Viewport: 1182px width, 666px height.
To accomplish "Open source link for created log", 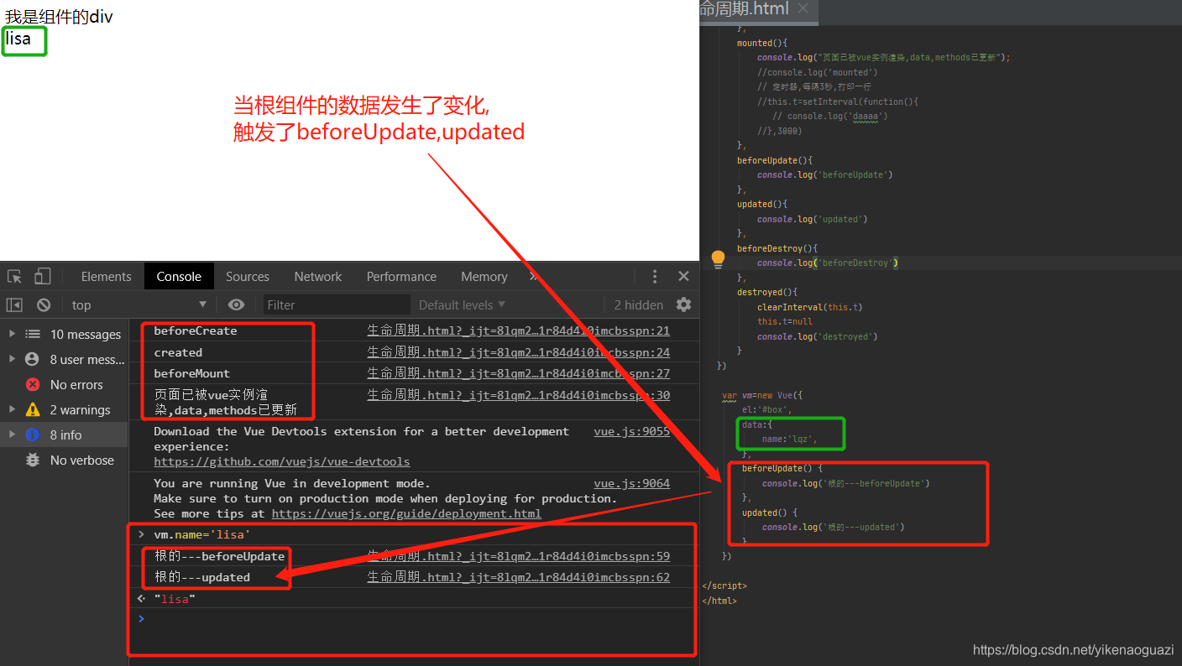I will pyautogui.click(x=518, y=352).
